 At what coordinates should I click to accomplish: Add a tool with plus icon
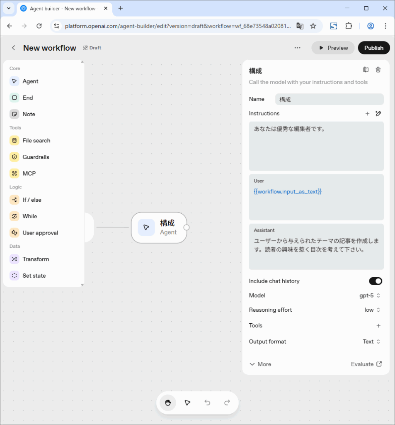(x=378, y=326)
